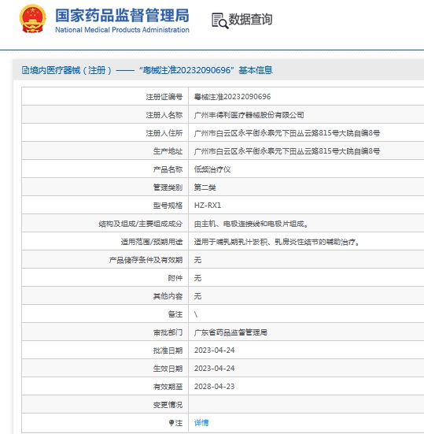
Task: Click the 备注 label
Action: [175, 314]
